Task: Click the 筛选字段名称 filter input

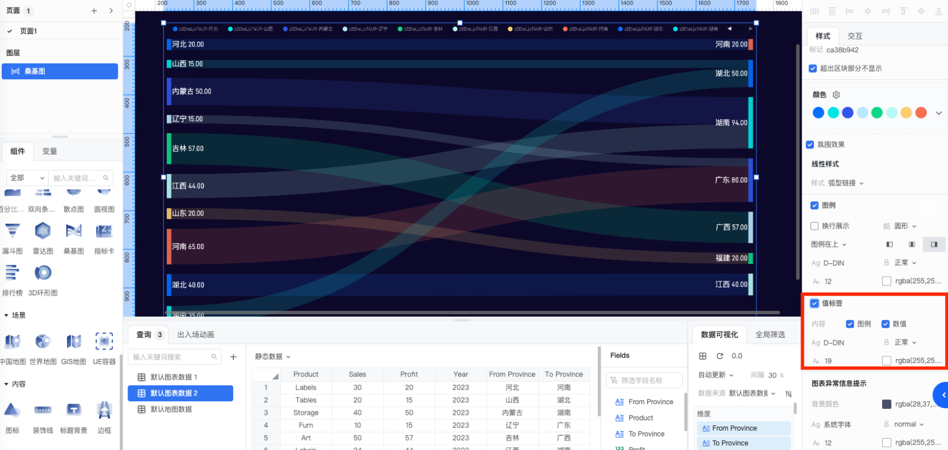Action: click(x=644, y=381)
